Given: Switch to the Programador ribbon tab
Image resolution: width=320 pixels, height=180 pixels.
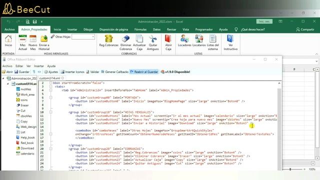Looking at the screenshot, I should click(x=204, y=29).
